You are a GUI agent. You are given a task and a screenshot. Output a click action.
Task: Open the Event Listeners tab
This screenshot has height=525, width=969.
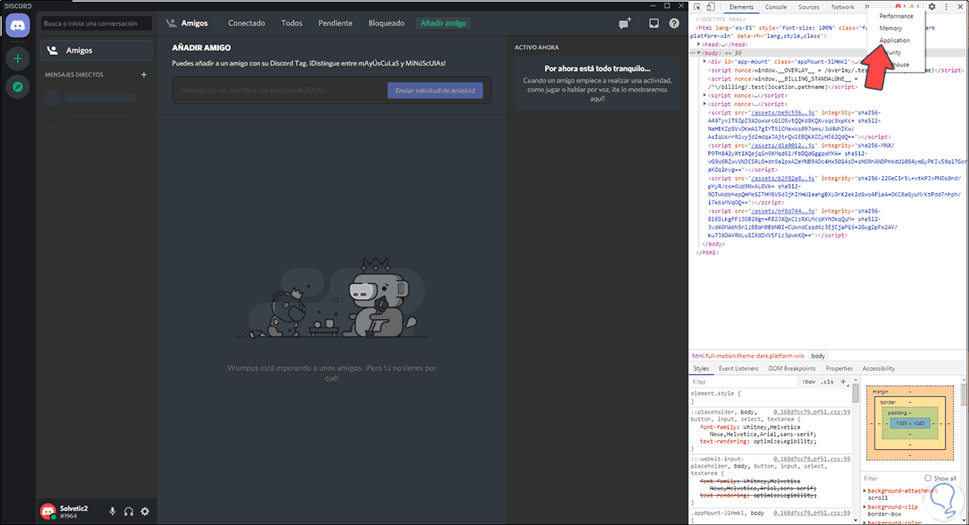pyautogui.click(x=738, y=368)
